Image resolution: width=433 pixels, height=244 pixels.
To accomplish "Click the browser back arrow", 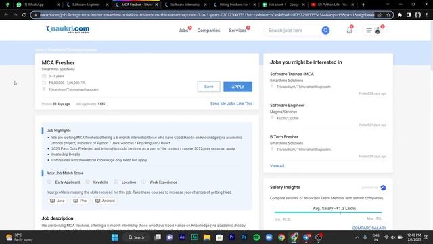I will coord(6,15).
